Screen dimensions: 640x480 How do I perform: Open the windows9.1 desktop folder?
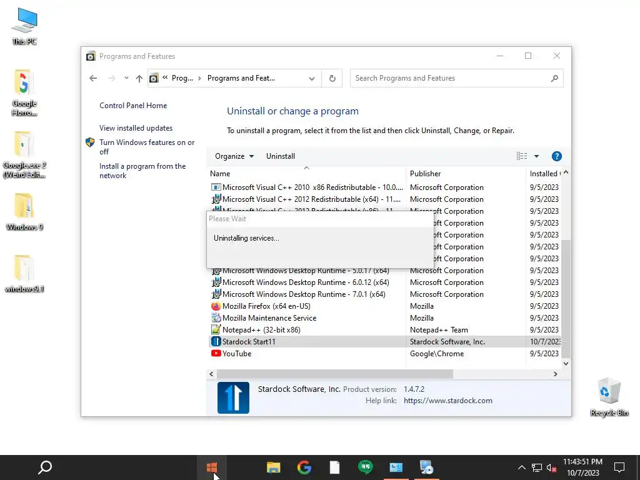(x=24, y=274)
